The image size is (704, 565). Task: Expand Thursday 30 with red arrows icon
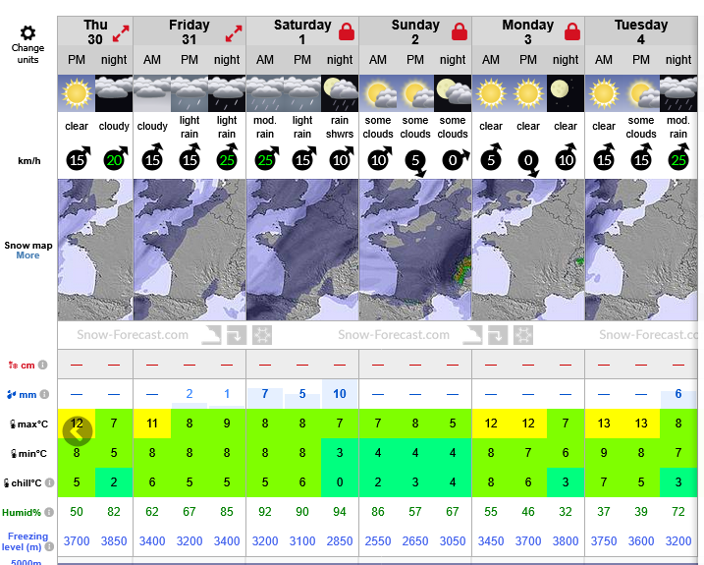121,33
